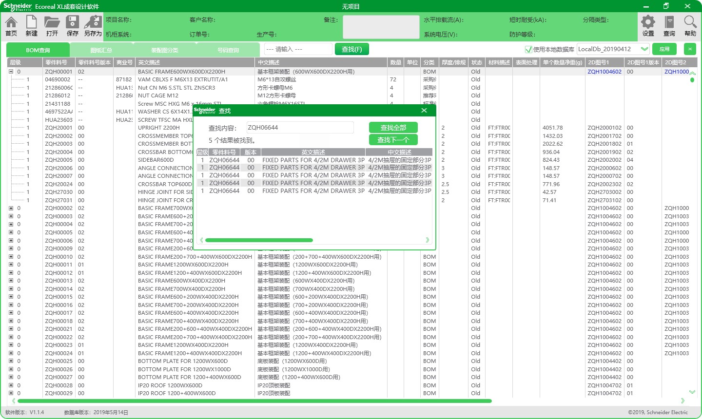Screen dimensions: 702x419
Task: Click 查找全部 in the find dialog
Action: [393, 128]
